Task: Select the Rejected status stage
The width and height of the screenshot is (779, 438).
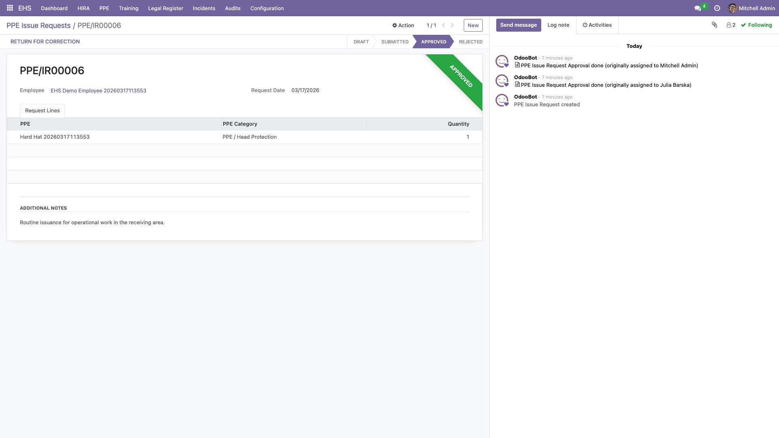Action: [470, 42]
